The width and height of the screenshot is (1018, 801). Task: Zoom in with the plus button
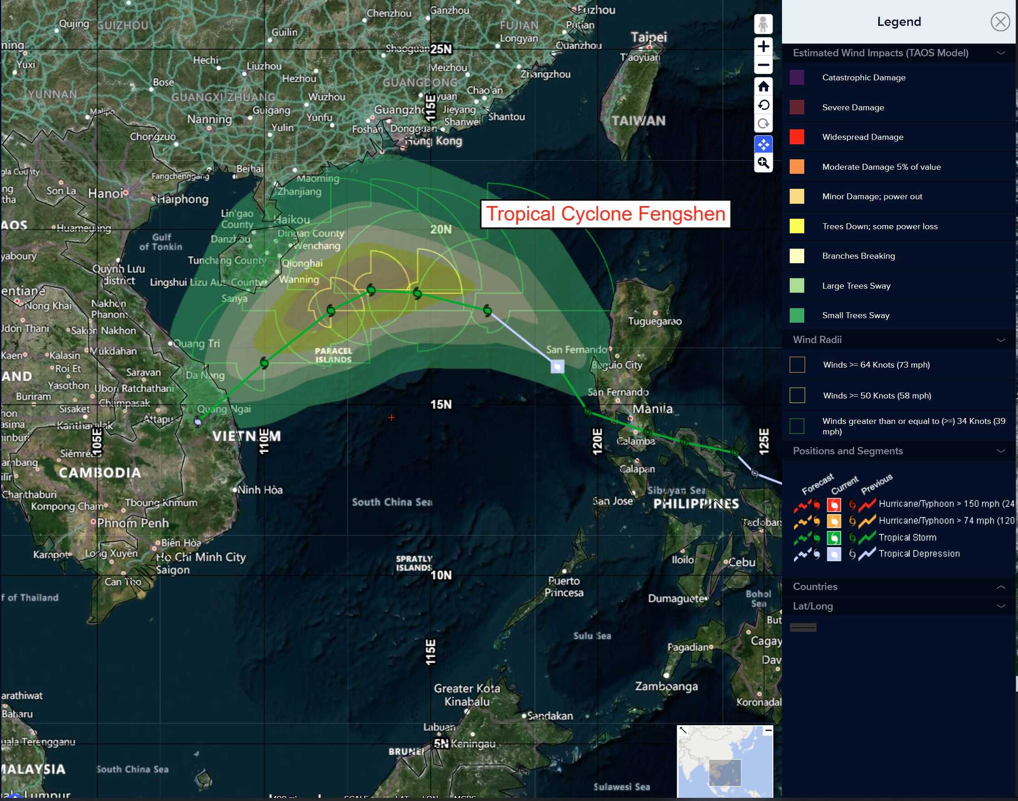(x=763, y=46)
